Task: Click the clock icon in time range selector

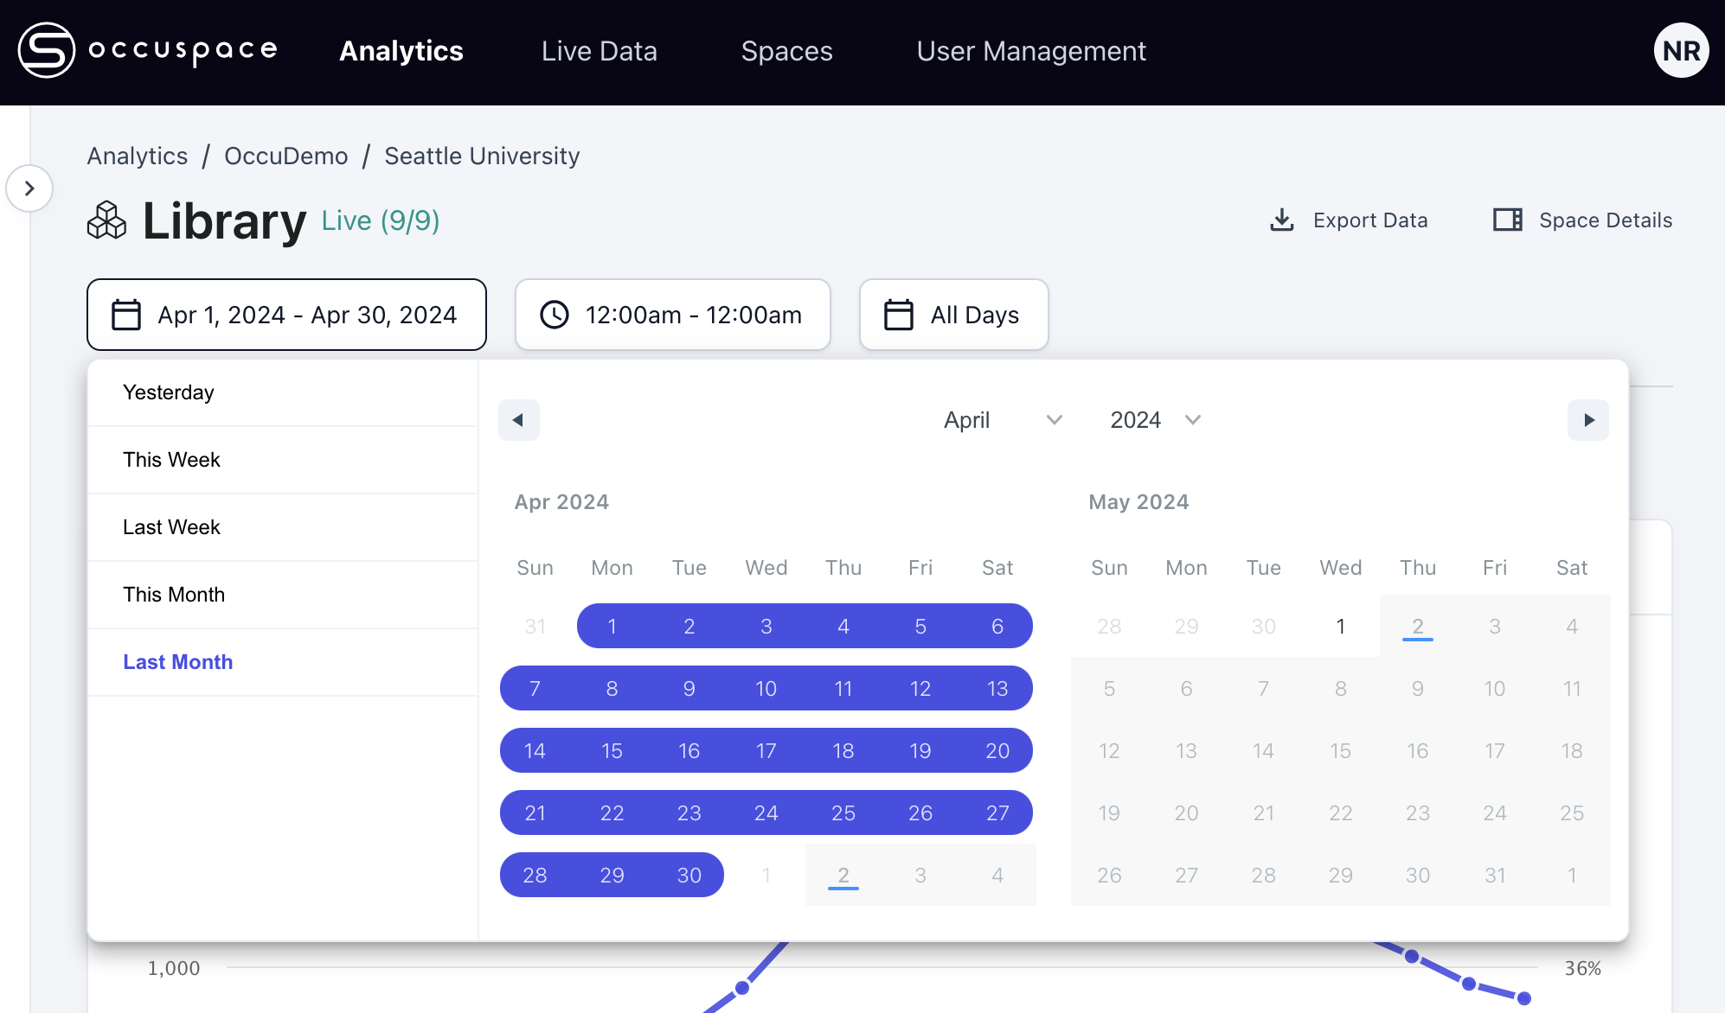Action: 555,315
